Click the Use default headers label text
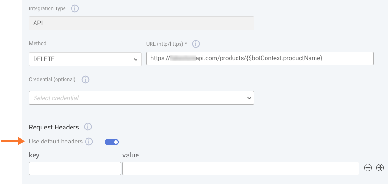This screenshot has height=184, width=388. tap(56, 142)
